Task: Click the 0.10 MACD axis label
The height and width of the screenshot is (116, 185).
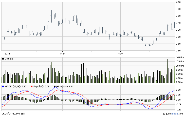Action: coord(178,90)
